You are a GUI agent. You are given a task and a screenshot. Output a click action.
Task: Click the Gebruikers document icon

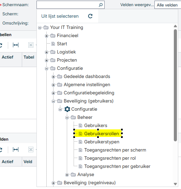point(80,125)
